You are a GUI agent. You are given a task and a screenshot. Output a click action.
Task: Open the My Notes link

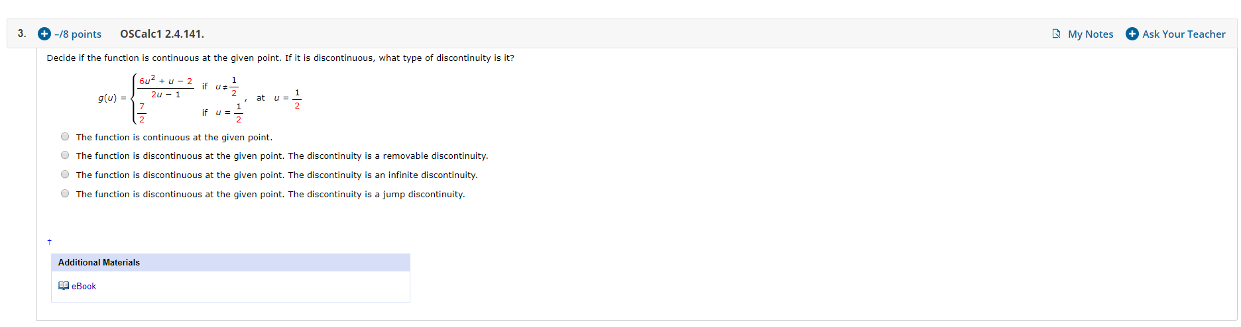click(x=1091, y=34)
